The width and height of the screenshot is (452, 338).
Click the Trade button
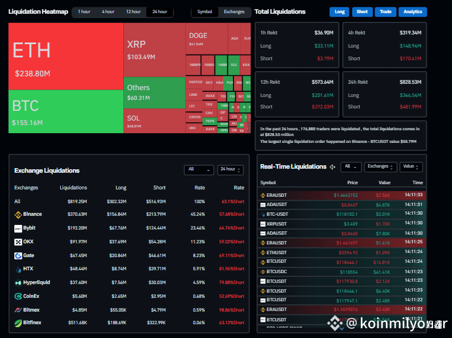point(385,12)
